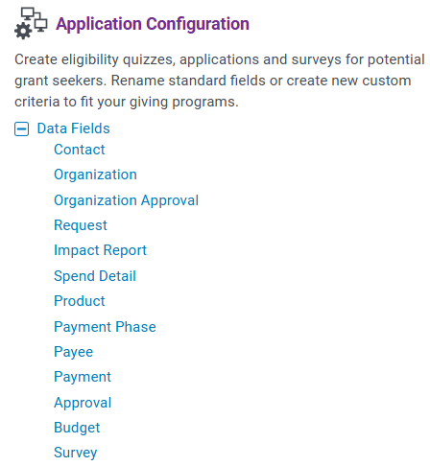Collapse the Data Fields tree with minus icon

point(21,129)
